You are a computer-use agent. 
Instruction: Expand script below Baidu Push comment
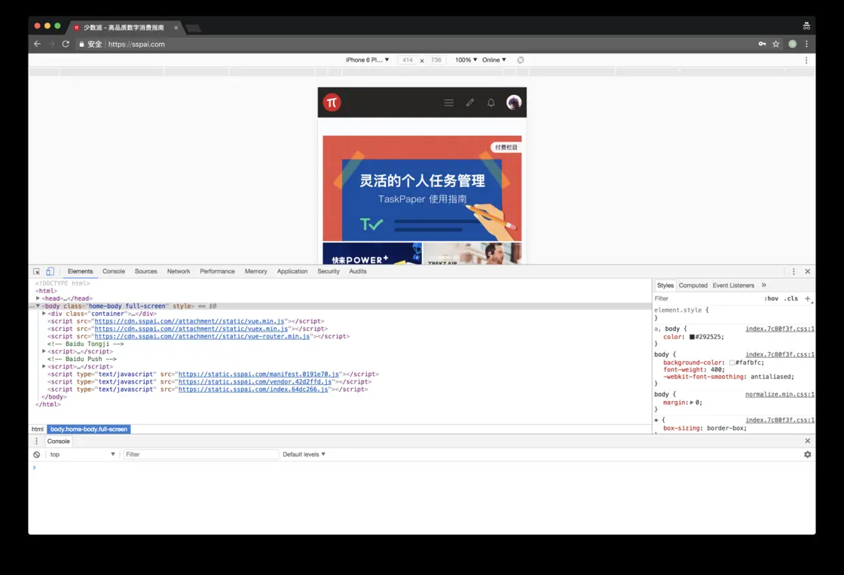(x=44, y=366)
